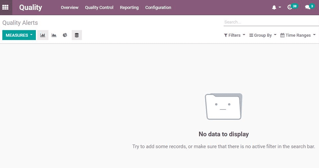Open the Reporting menu
Screen dimensions: 319x168
pyautogui.click(x=129, y=8)
